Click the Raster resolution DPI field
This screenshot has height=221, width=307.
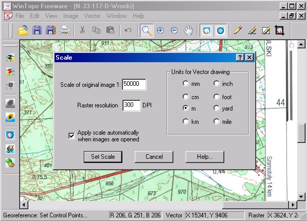pos(131,105)
